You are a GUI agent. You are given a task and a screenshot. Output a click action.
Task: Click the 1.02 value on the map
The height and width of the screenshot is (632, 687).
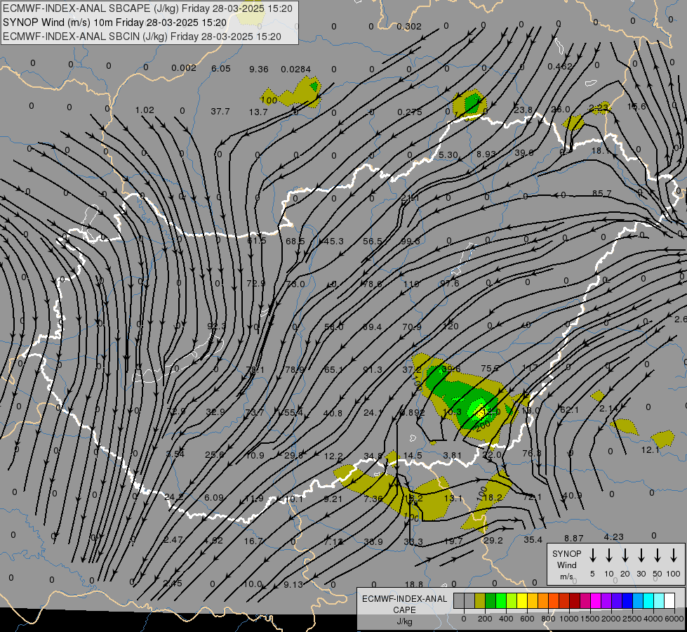point(145,110)
